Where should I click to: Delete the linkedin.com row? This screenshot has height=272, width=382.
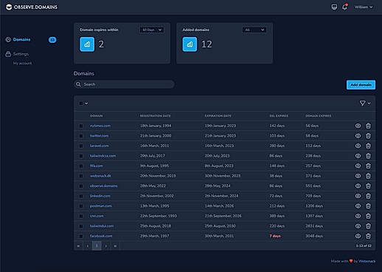point(368,196)
